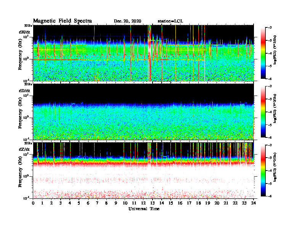Click the color scale bar beside dZ/dt panel
Screen dimensions: 302x233
click(x=263, y=171)
